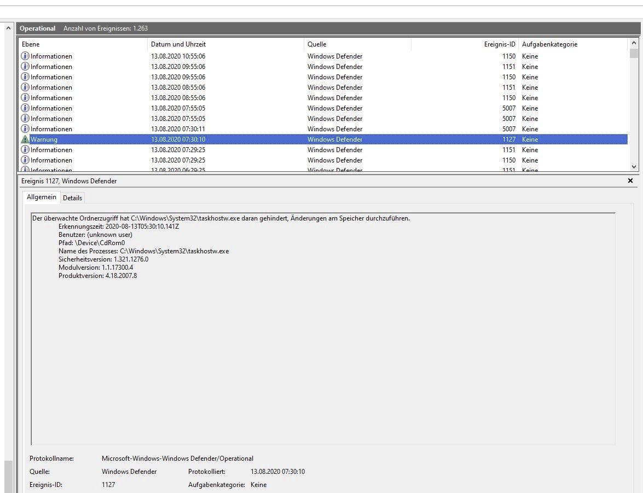
Task: Click the taskhostw.exe event description text
Action: (x=221, y=218)
